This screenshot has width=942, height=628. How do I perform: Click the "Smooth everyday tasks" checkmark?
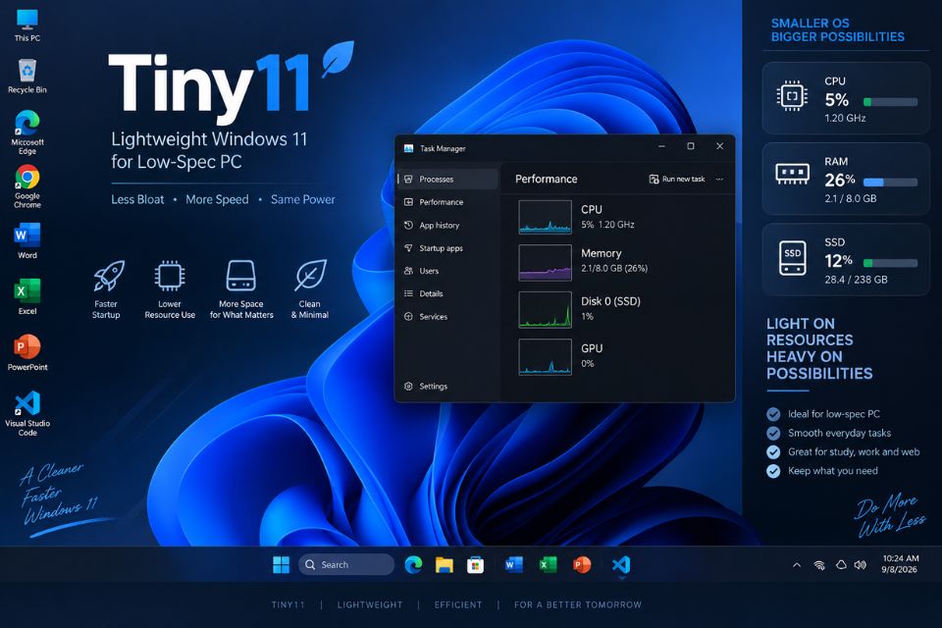pyautogui.click(x=773, y=434)
